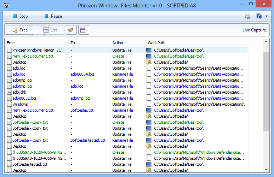Click the scrollbar up arrow
Screen dimensions: 274x177
pos(266,42)
